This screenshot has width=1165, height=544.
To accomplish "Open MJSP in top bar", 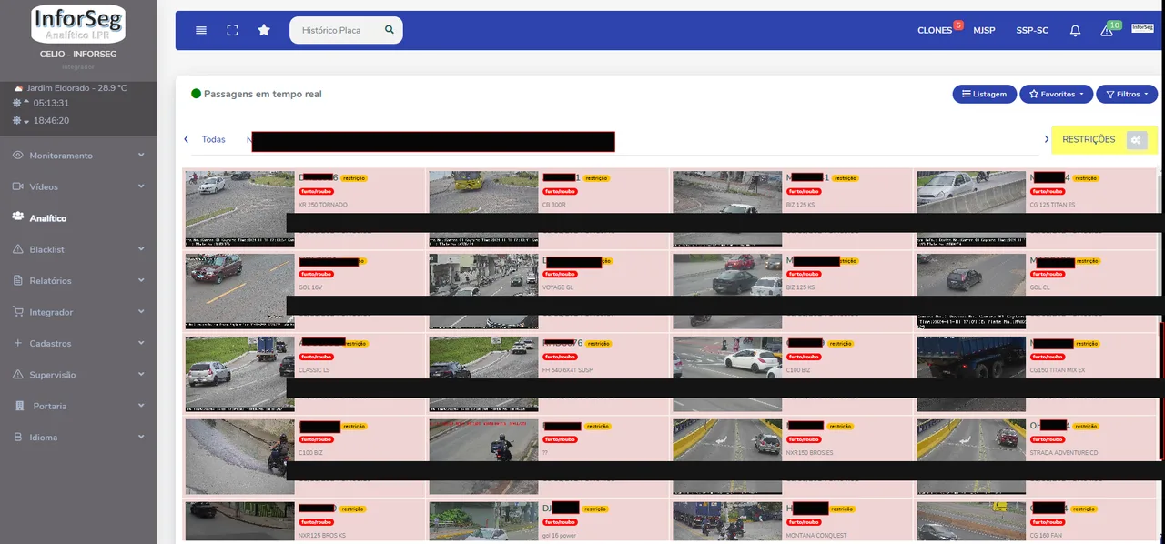I will [984, 30].
